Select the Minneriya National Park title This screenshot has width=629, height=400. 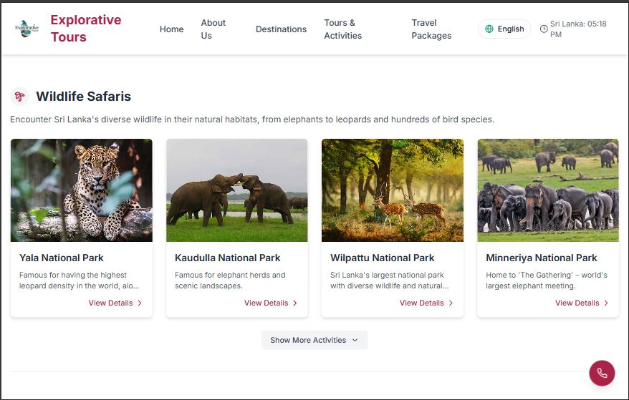tap(542, 258)
